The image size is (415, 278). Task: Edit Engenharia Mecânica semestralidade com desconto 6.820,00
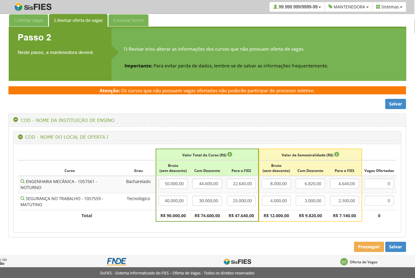(310, 184)
